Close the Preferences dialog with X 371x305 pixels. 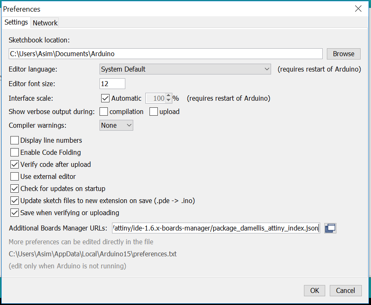[x=358, y=9]
